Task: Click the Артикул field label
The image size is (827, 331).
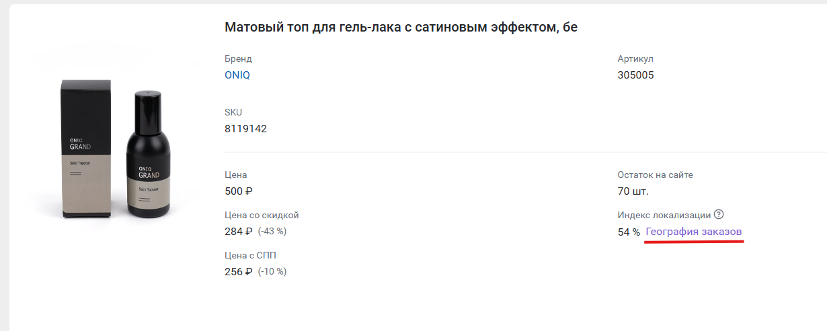Action: click(x=635, y=59)
